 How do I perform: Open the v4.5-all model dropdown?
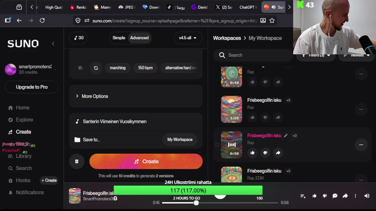click(188, 38)
